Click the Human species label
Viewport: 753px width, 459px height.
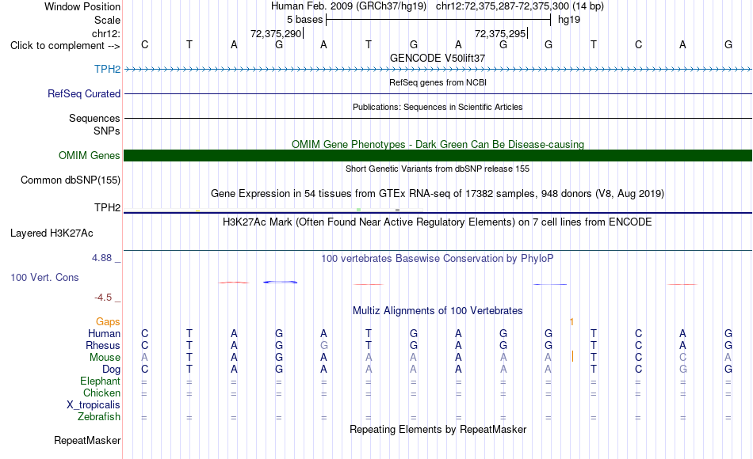104,334
